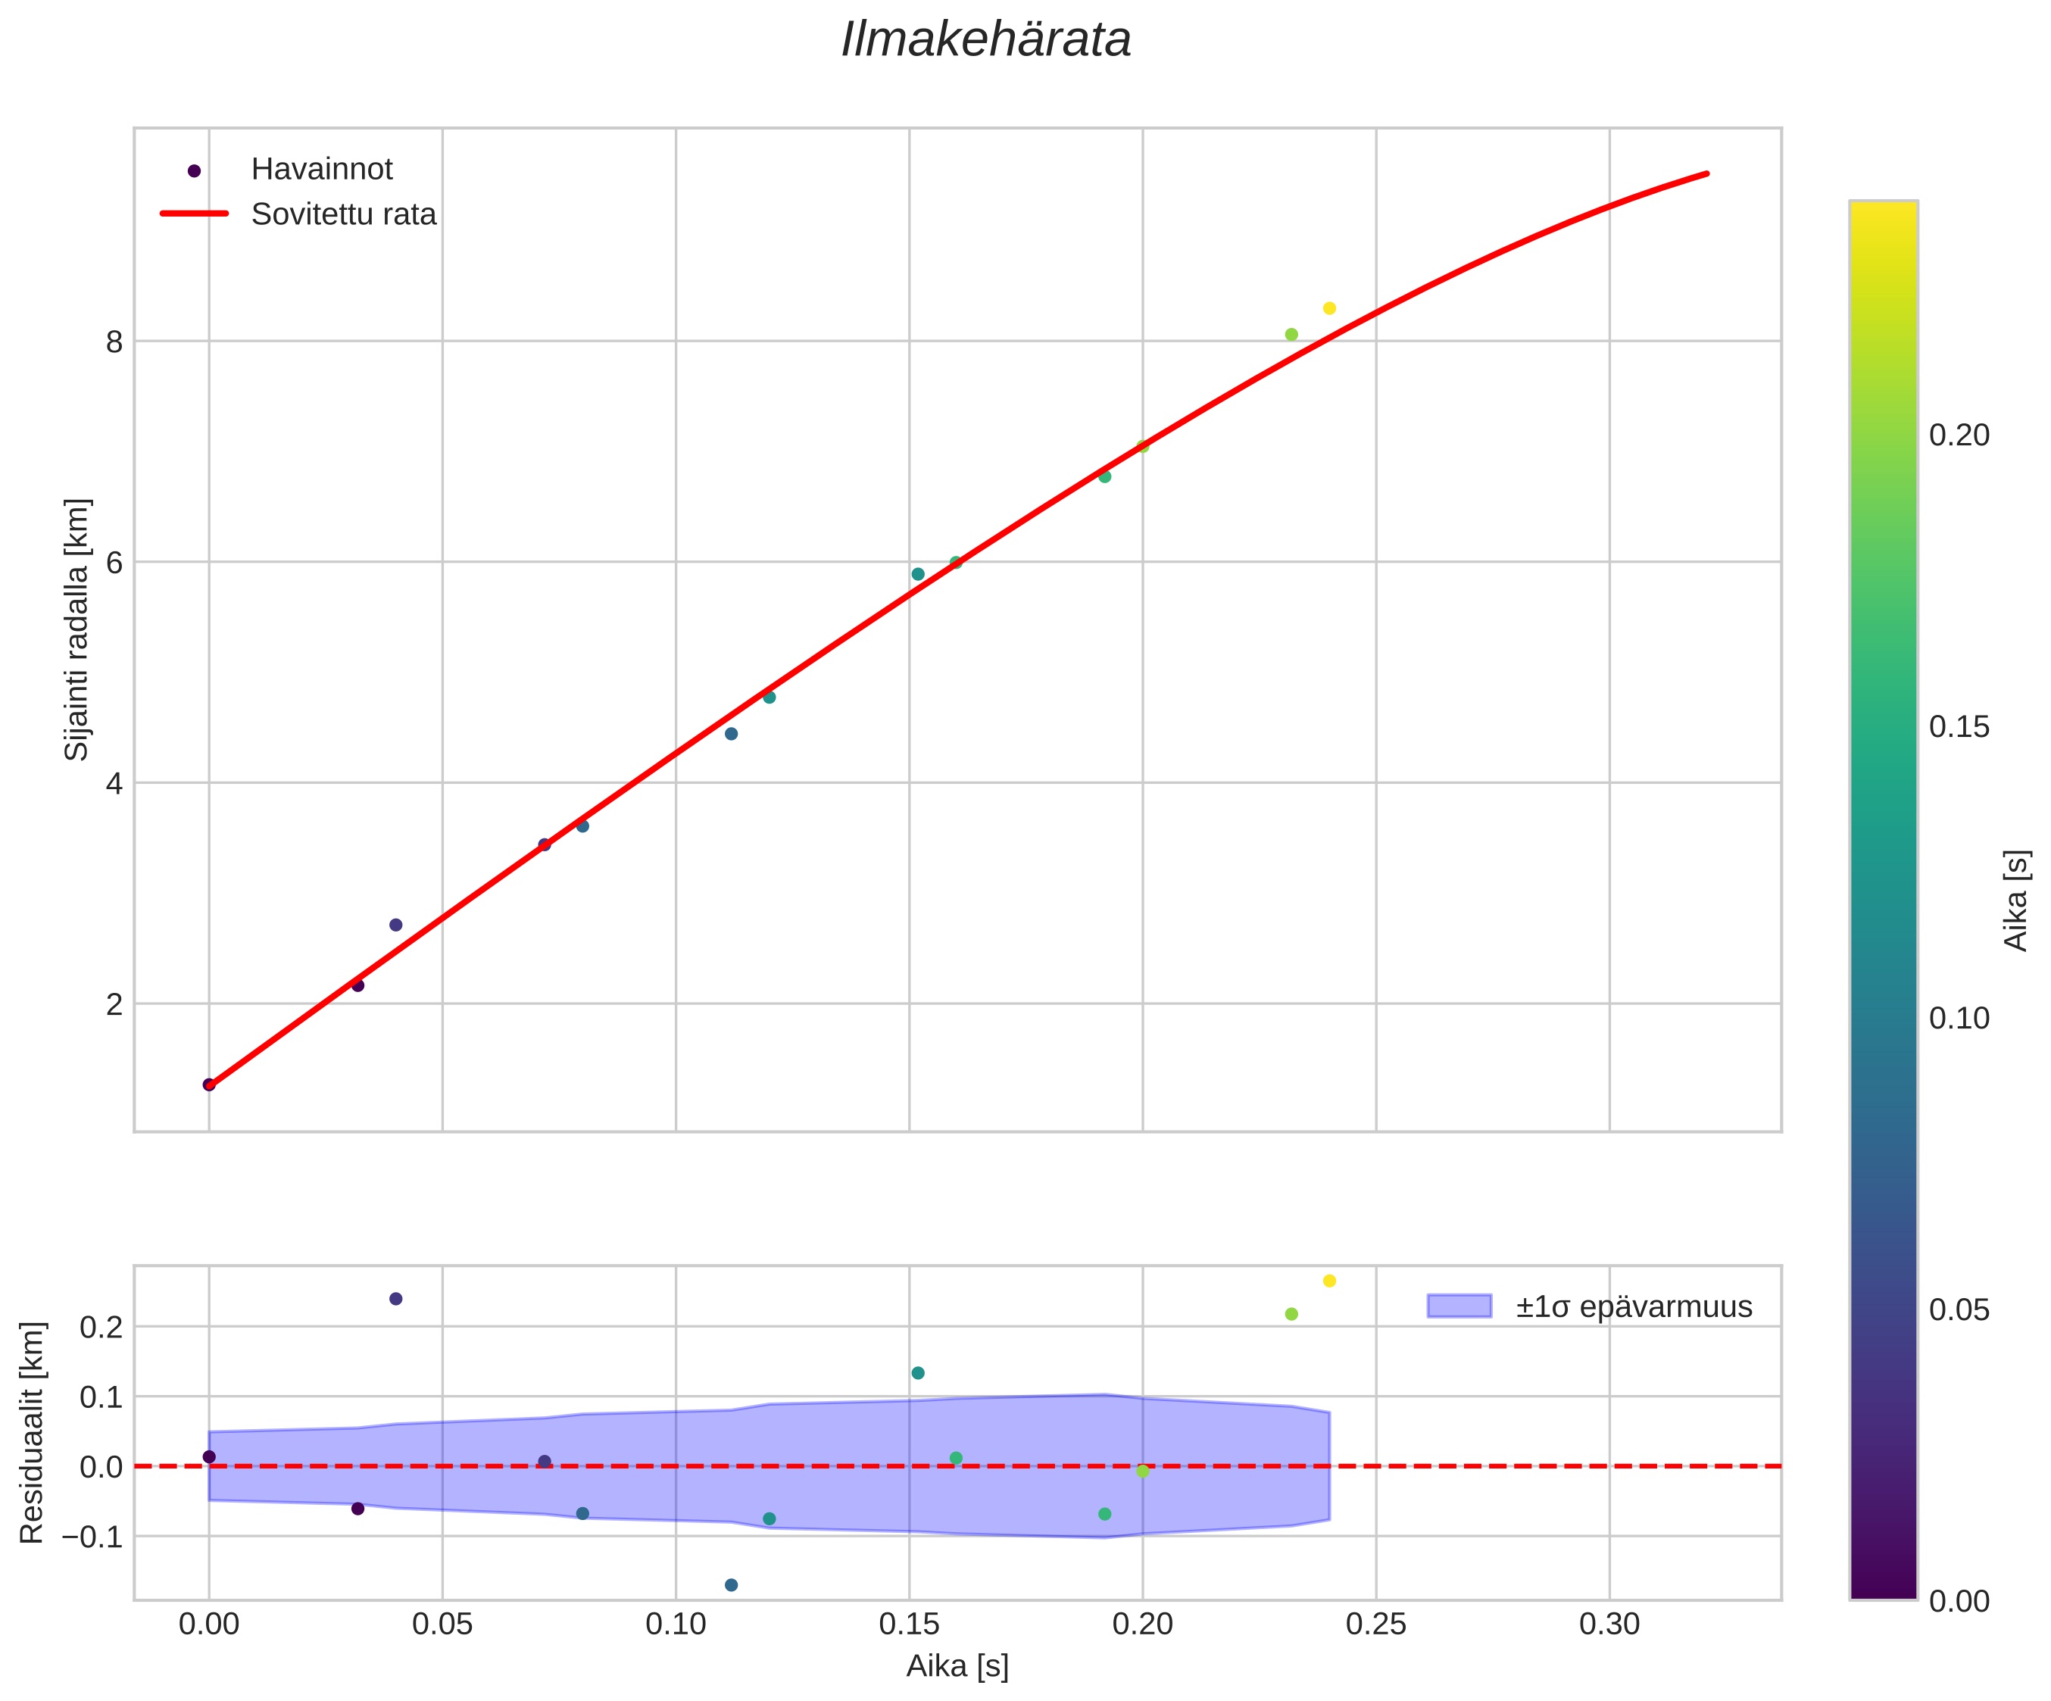Click the ±1σ epävarmuus legend text
Screen dimensions: 2051x1701
coord(1634,1307)
